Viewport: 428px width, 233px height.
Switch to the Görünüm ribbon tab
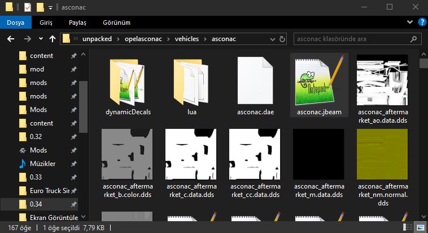point(116,23)
